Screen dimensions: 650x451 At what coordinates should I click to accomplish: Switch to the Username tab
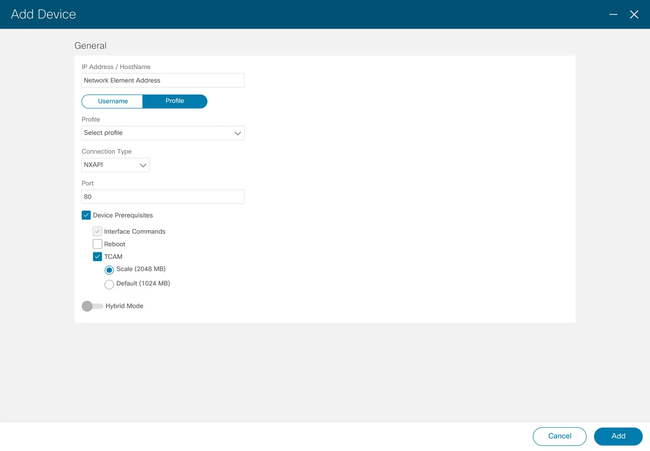click(x=112, y=101)
